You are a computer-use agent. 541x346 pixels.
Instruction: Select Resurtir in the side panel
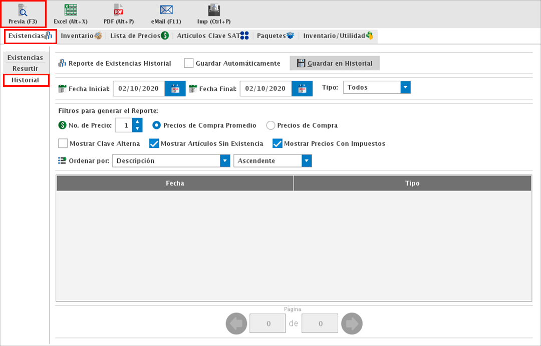pyautogui.click(x=26, y=69)
